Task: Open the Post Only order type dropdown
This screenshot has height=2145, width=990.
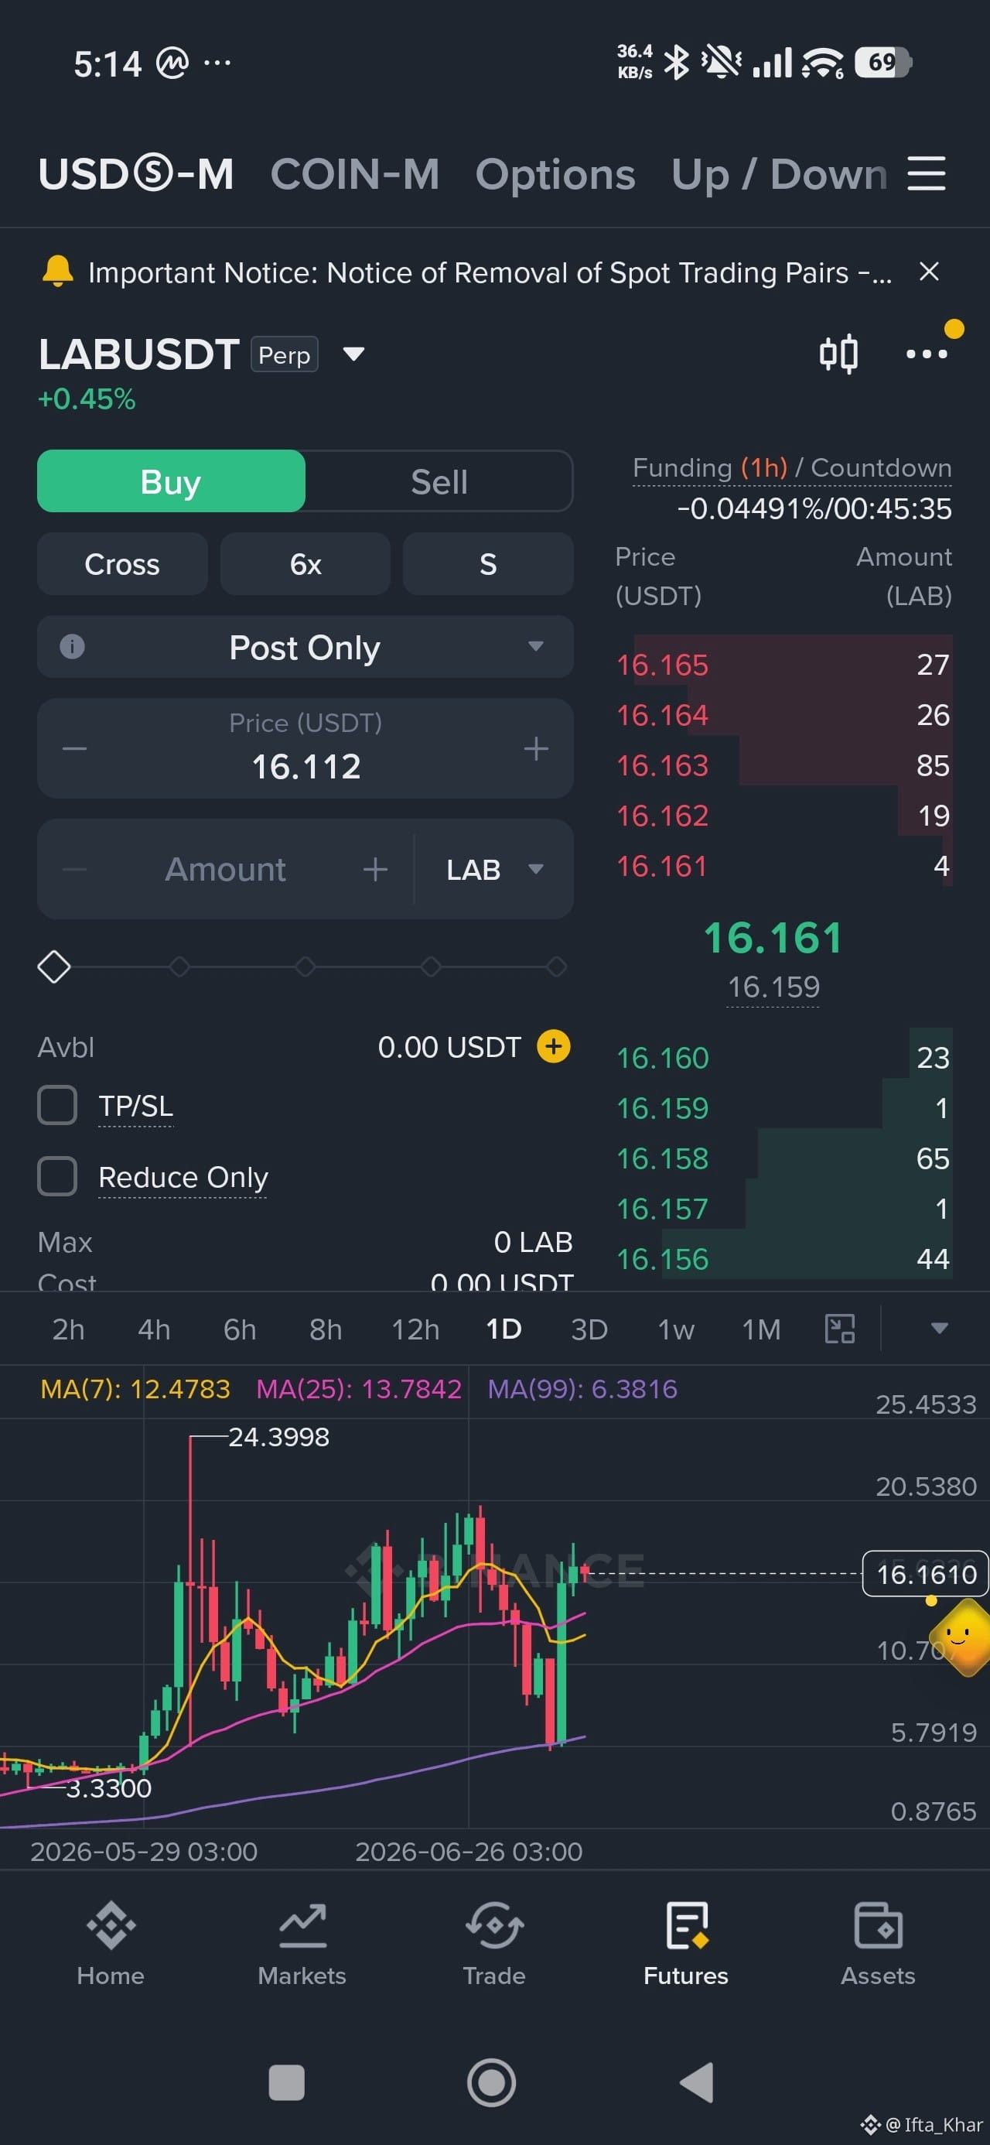Action: click(306, 647)
